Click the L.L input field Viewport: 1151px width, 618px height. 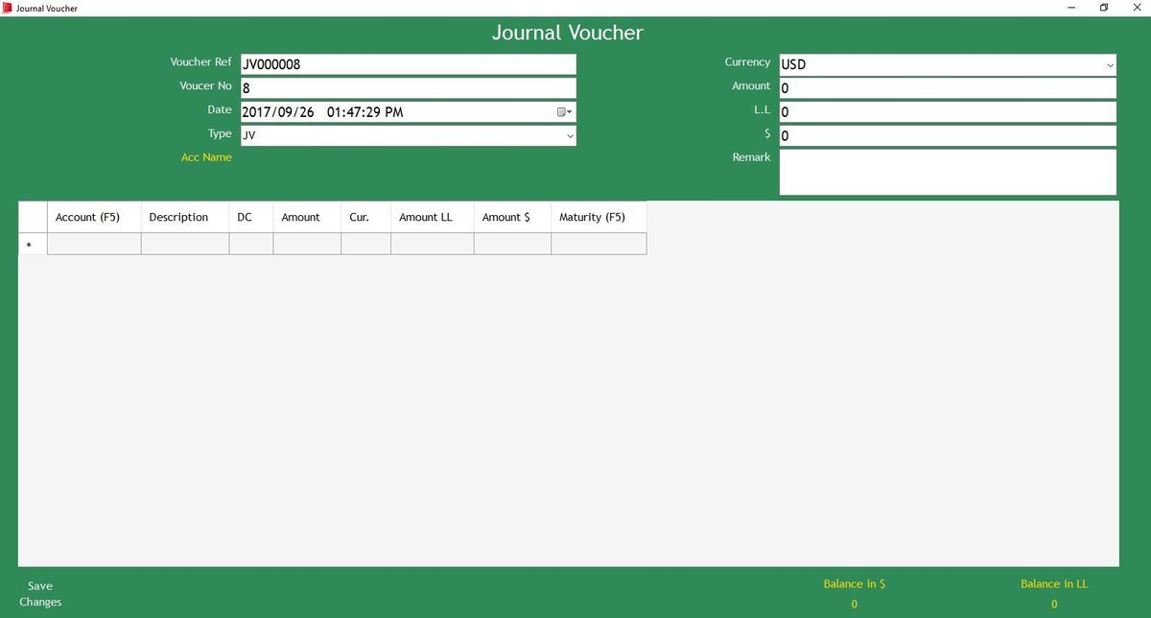tap(948, 112)
